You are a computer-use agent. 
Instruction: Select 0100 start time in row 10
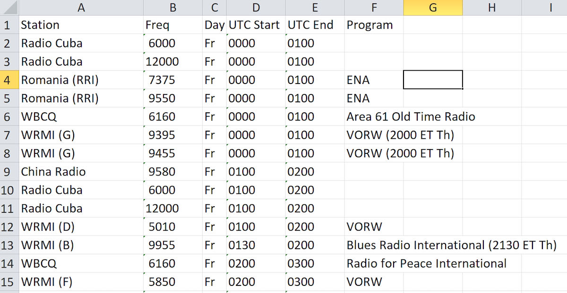click(256, 190)
